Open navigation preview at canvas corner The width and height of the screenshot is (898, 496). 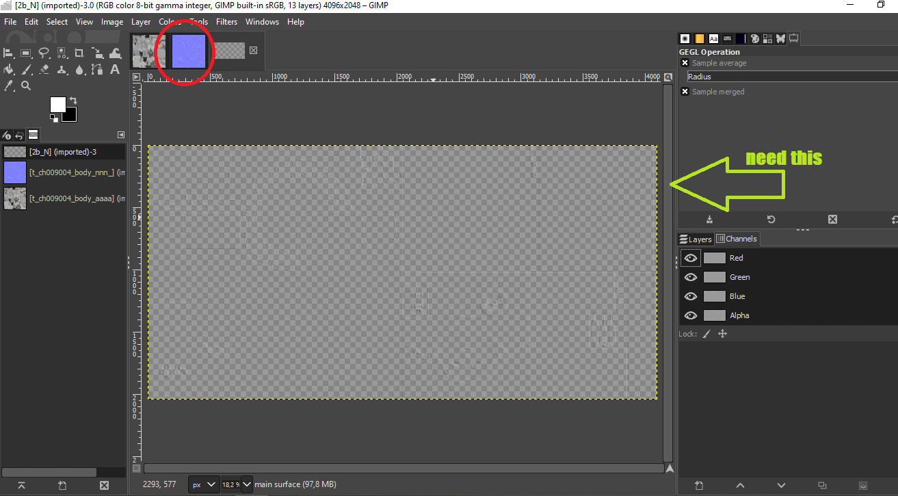[x=670, y=469]
